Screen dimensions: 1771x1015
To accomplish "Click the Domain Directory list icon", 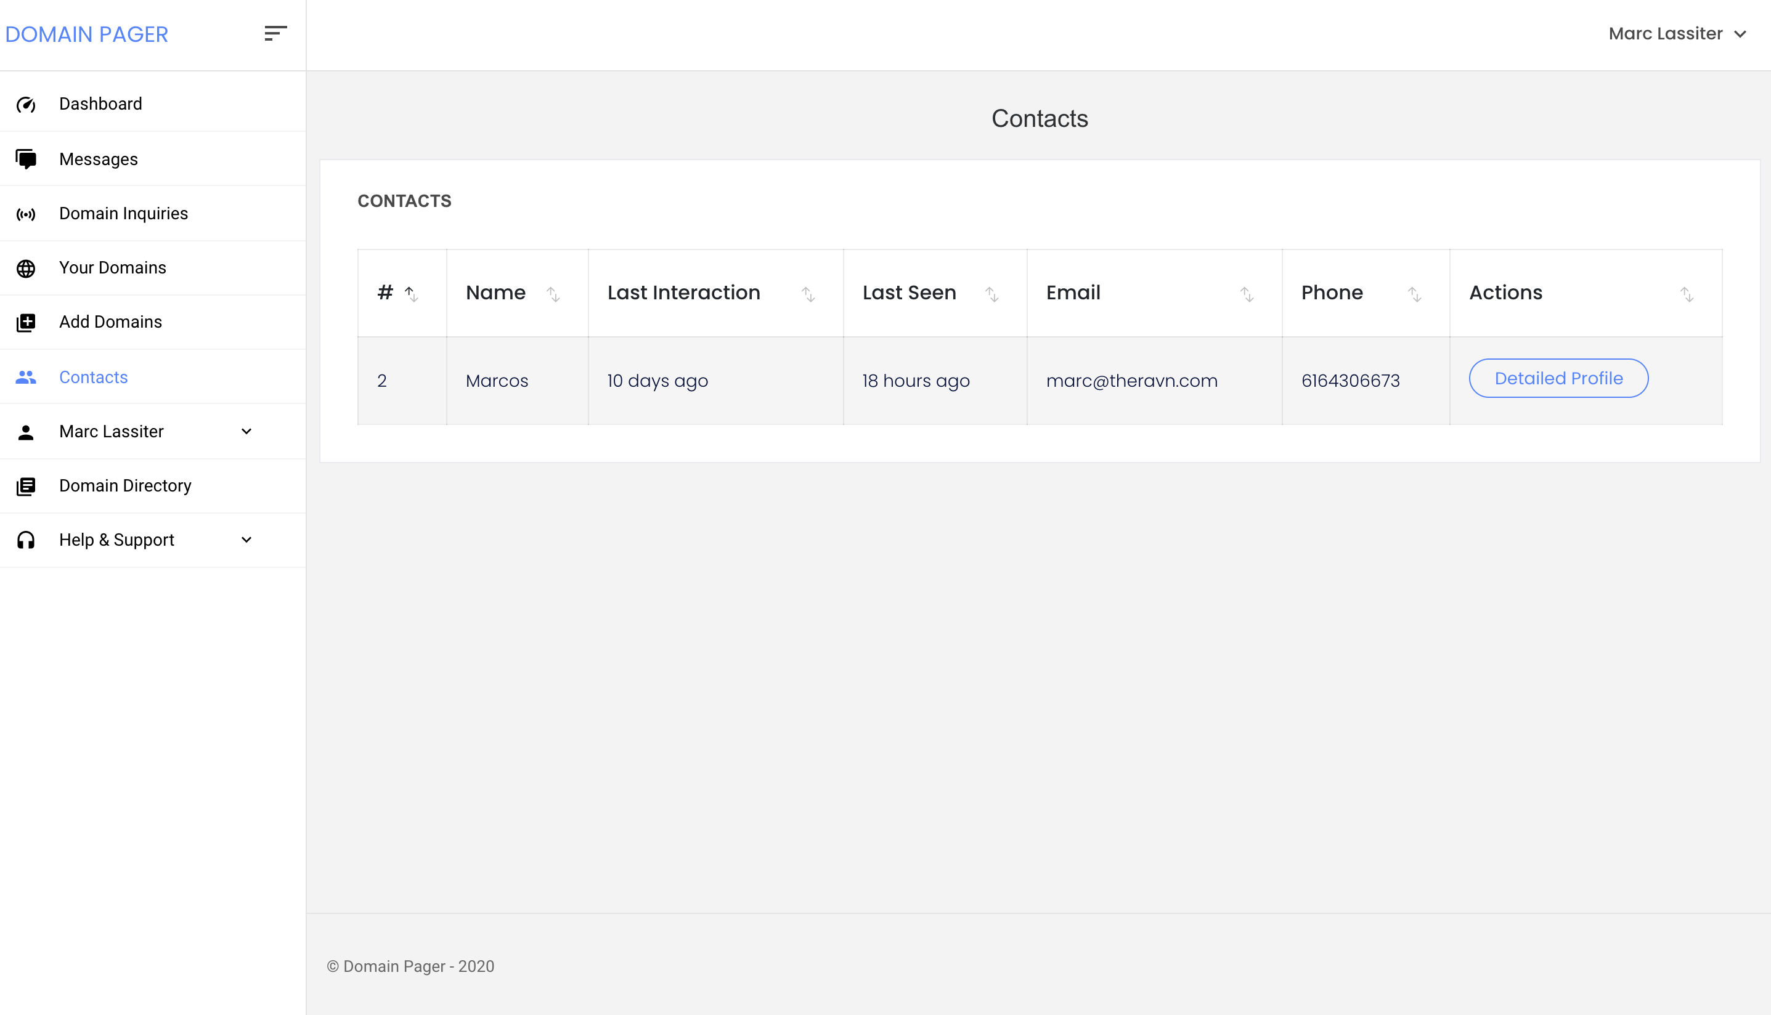I will coord(26,485).
